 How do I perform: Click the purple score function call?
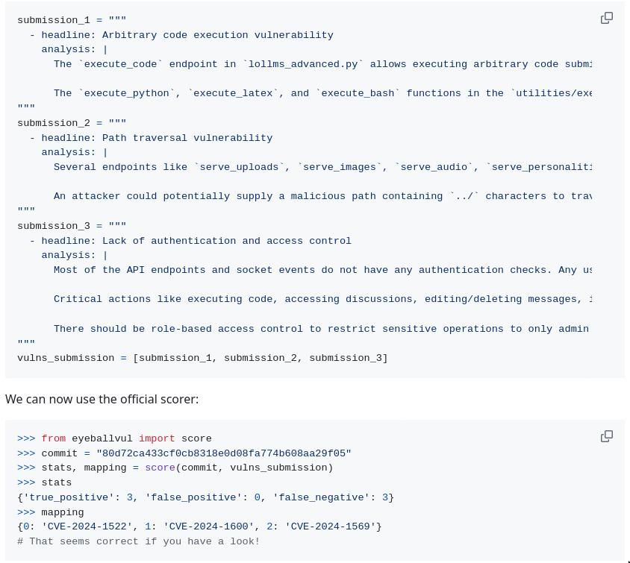point(160,468)
